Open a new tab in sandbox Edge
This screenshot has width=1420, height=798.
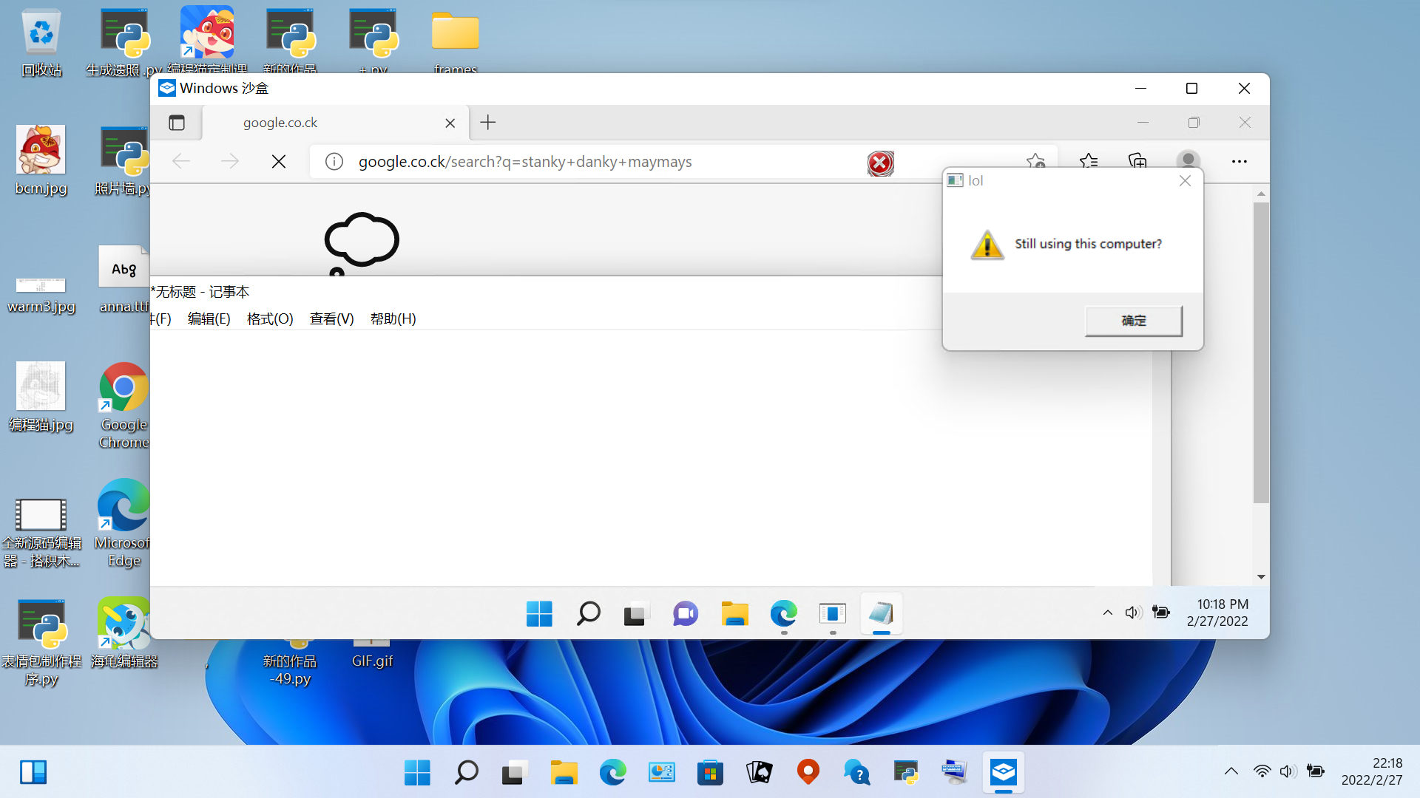(x=488, y=123)
